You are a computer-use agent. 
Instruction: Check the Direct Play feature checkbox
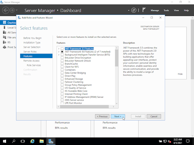pos(62,76)
